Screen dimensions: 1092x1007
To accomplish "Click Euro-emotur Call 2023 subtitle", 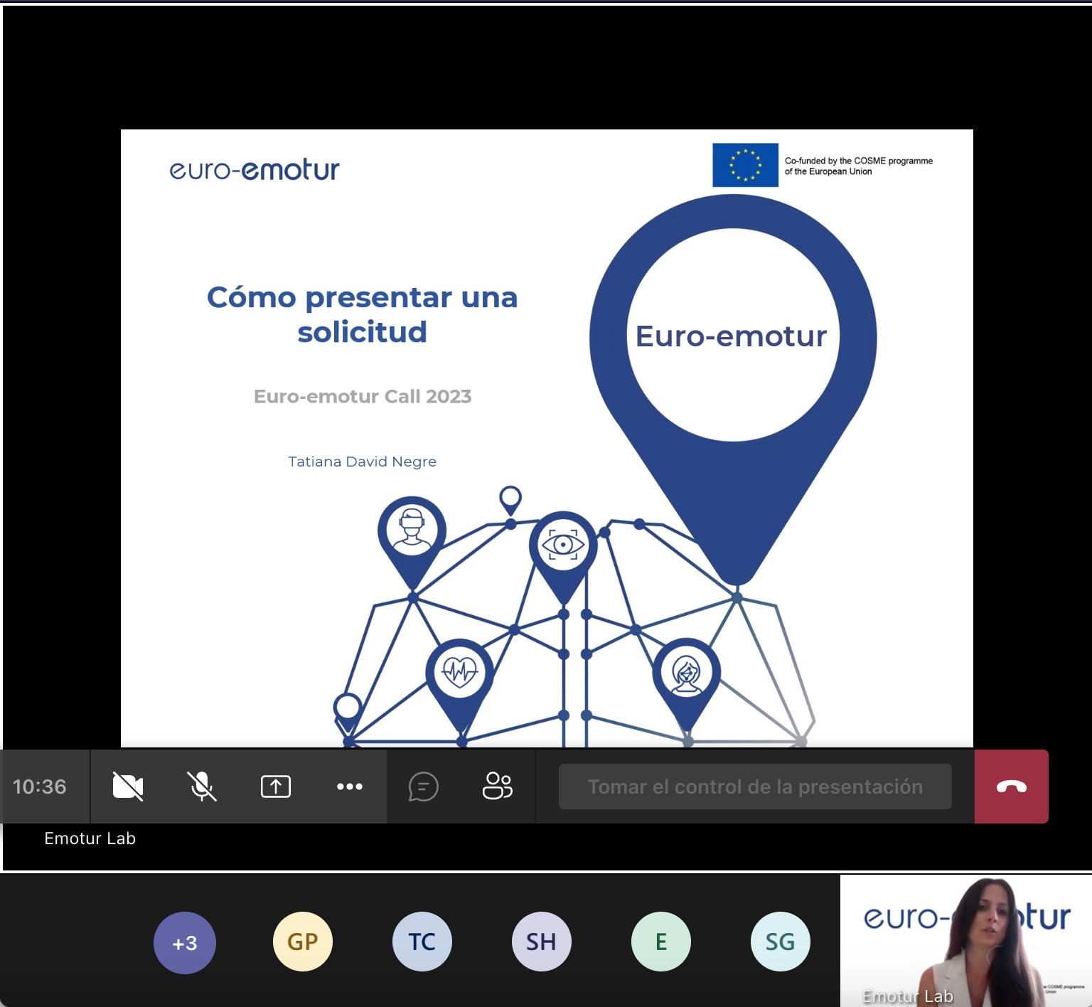I will pos(363,396).
